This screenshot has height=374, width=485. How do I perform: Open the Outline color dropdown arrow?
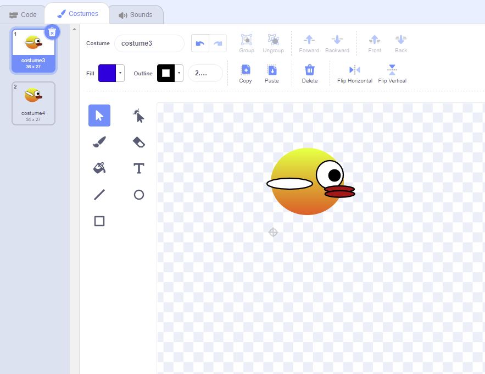pos(179,73)
